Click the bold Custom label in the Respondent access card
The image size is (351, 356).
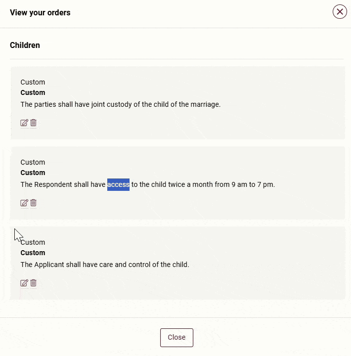click(33, 173)
